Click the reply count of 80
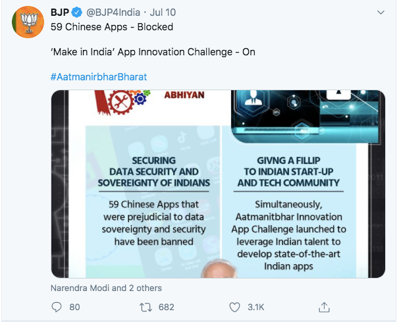Image resolution: width=397 pixels, height=322 pixels. click(74, 307)
